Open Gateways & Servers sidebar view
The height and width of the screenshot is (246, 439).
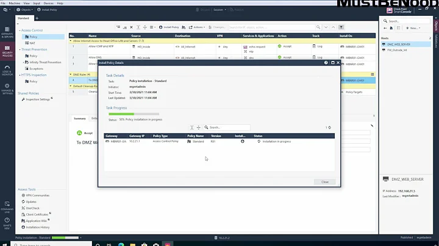(x=7, y=32)
